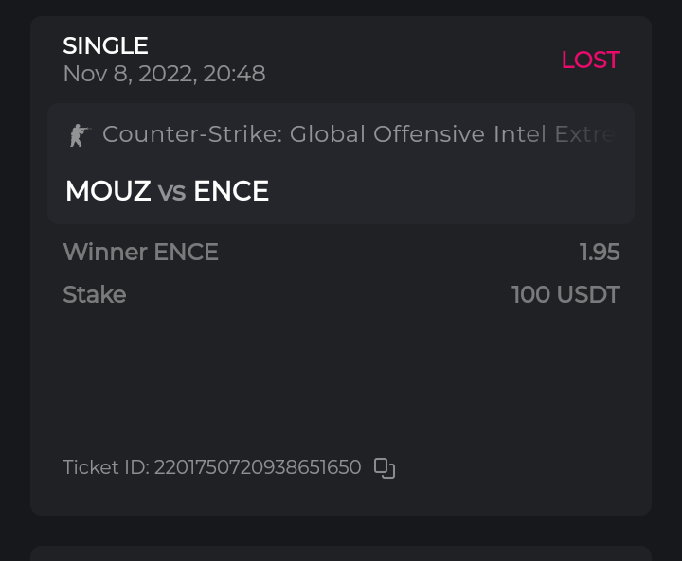Open the Counter-Strike tournament title
The image size is (682, 561).
(x=358, y=134)
